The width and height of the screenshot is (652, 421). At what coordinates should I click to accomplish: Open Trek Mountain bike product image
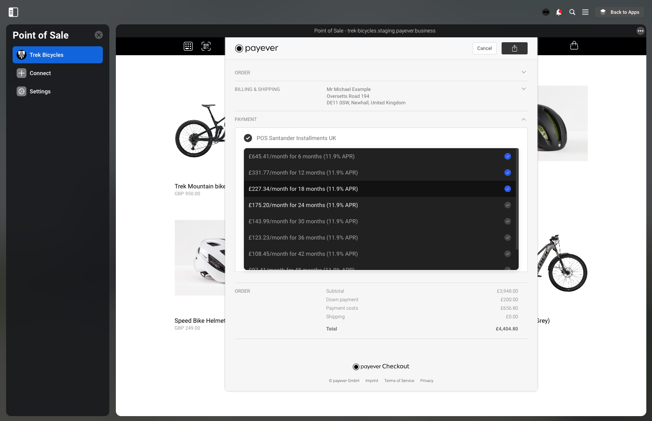click(200, 130)
